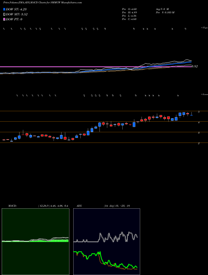This screenshot has width=208, height=275.
Task: Click the white DOW MT legend swatch
Action: pyautogui.click(x=4, y=15)
